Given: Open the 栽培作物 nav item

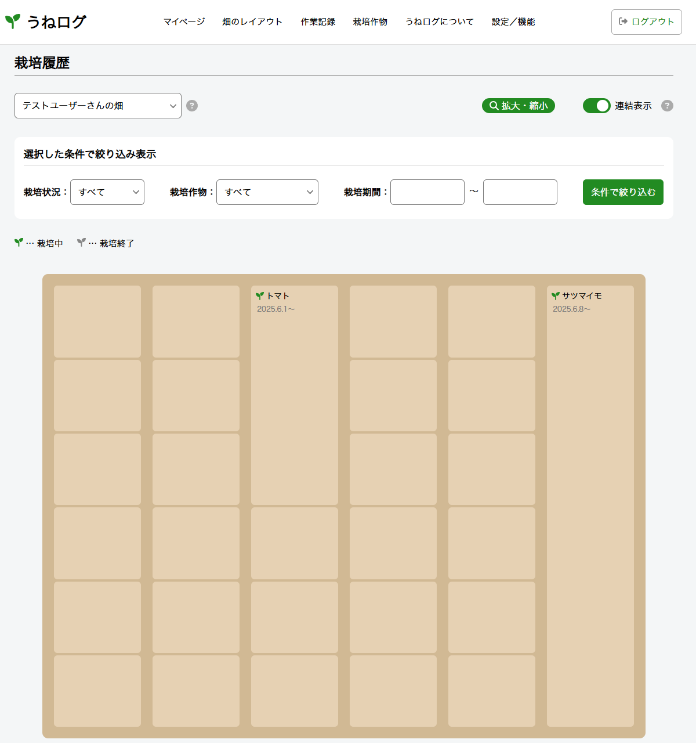Looking at the screenshot, I should 370,21.
